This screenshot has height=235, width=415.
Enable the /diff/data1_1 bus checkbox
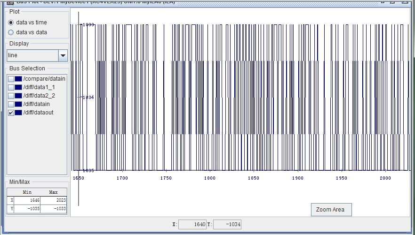tap(11, 87)
